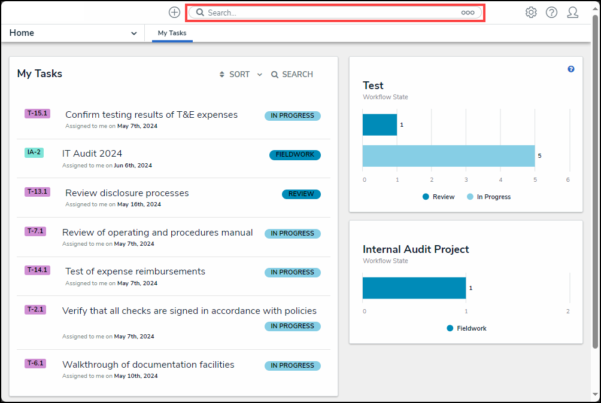Open the user profile icon
Image resolution: width=601 pixels, height=403 pixels.
click(572, 13)
